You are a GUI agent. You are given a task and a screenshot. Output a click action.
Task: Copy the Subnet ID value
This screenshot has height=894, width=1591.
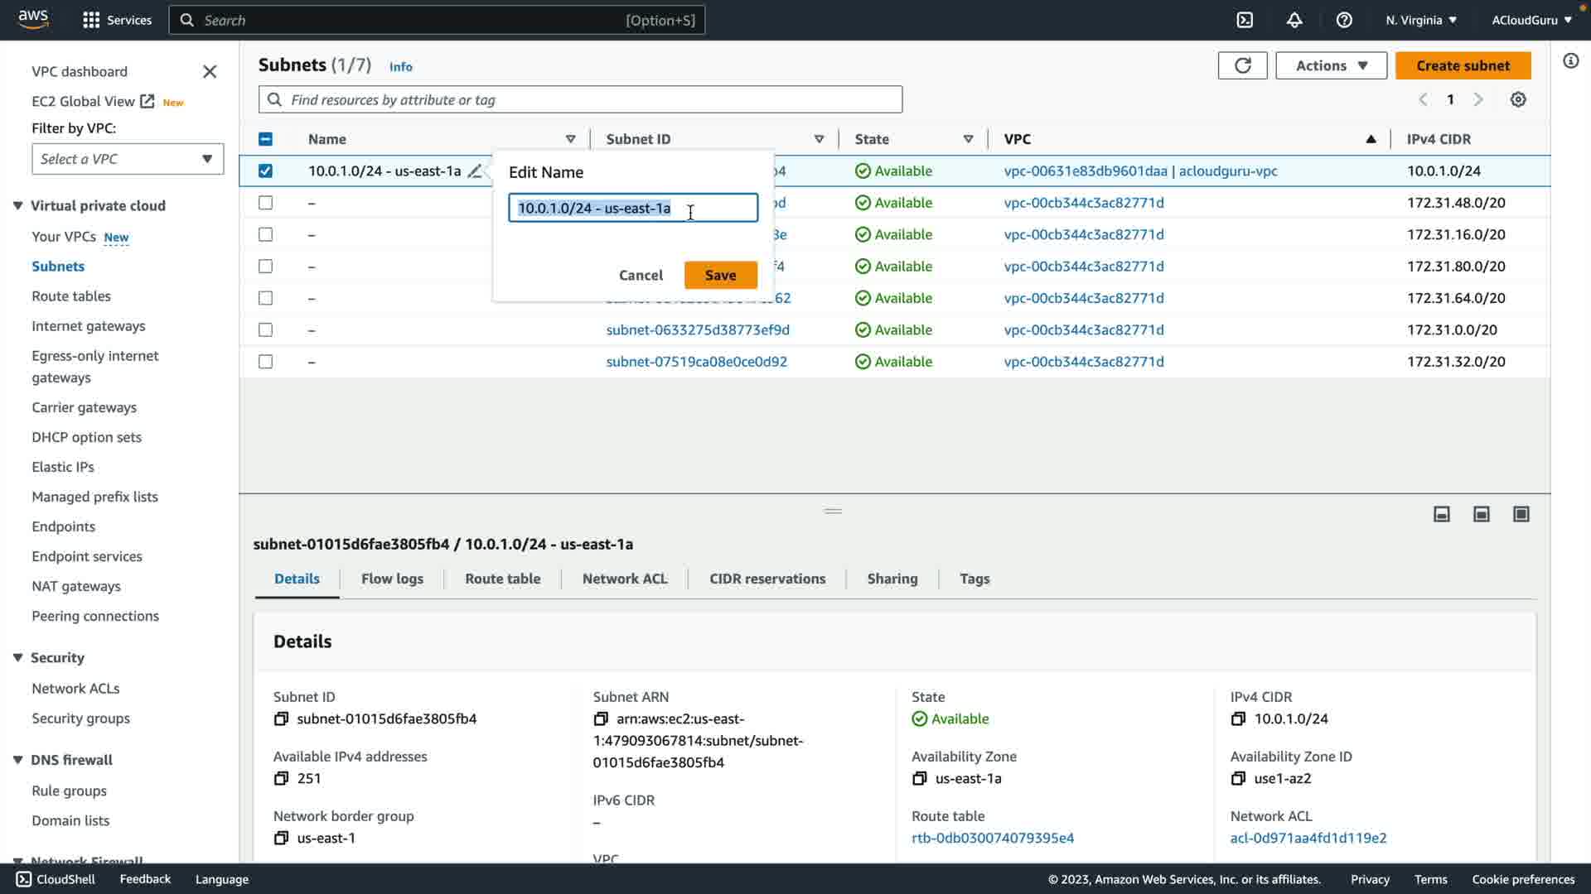click(x=282, y=719)
